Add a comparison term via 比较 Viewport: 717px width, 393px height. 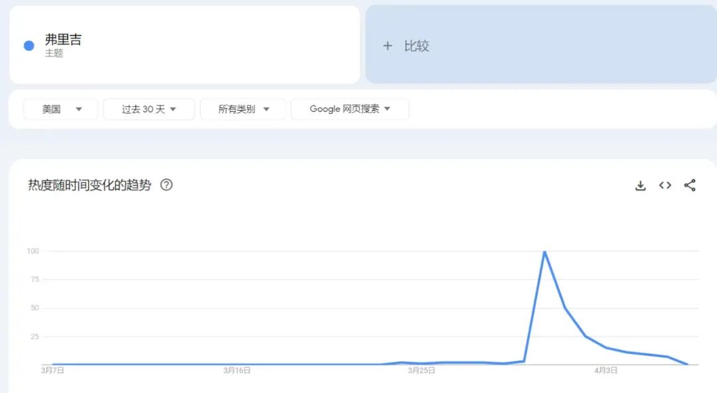point(541,44)
